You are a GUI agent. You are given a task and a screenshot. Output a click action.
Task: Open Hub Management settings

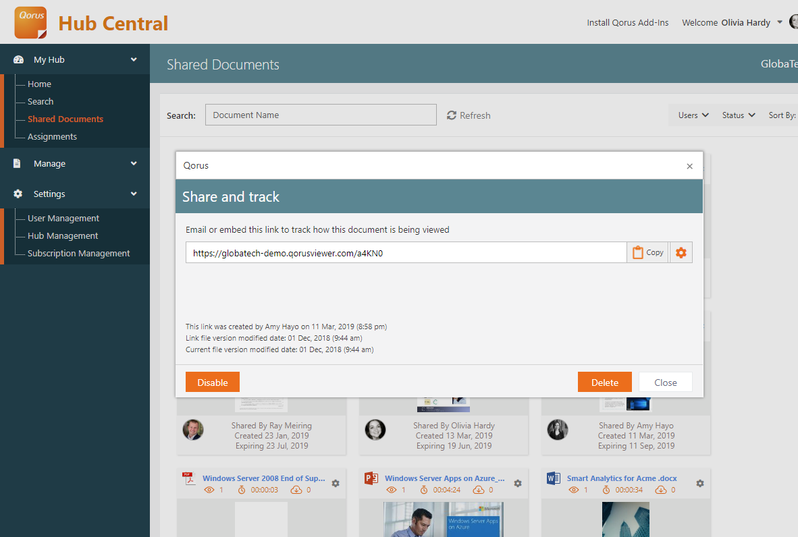point(63,236)
